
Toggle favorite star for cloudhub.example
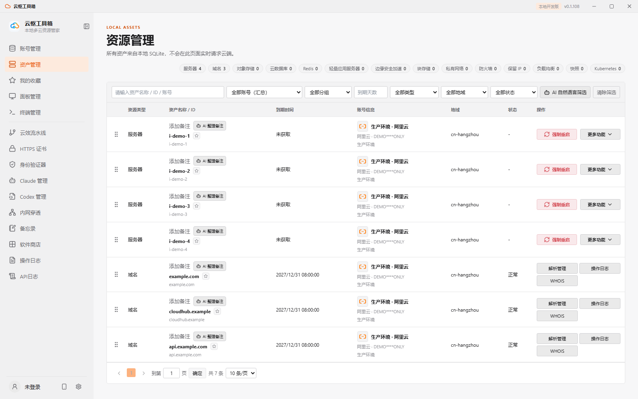pyautogui.click(x=217, y=311)
